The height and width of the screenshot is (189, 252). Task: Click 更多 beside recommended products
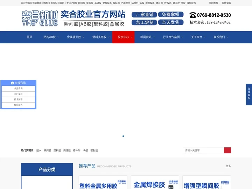(228, 166)
